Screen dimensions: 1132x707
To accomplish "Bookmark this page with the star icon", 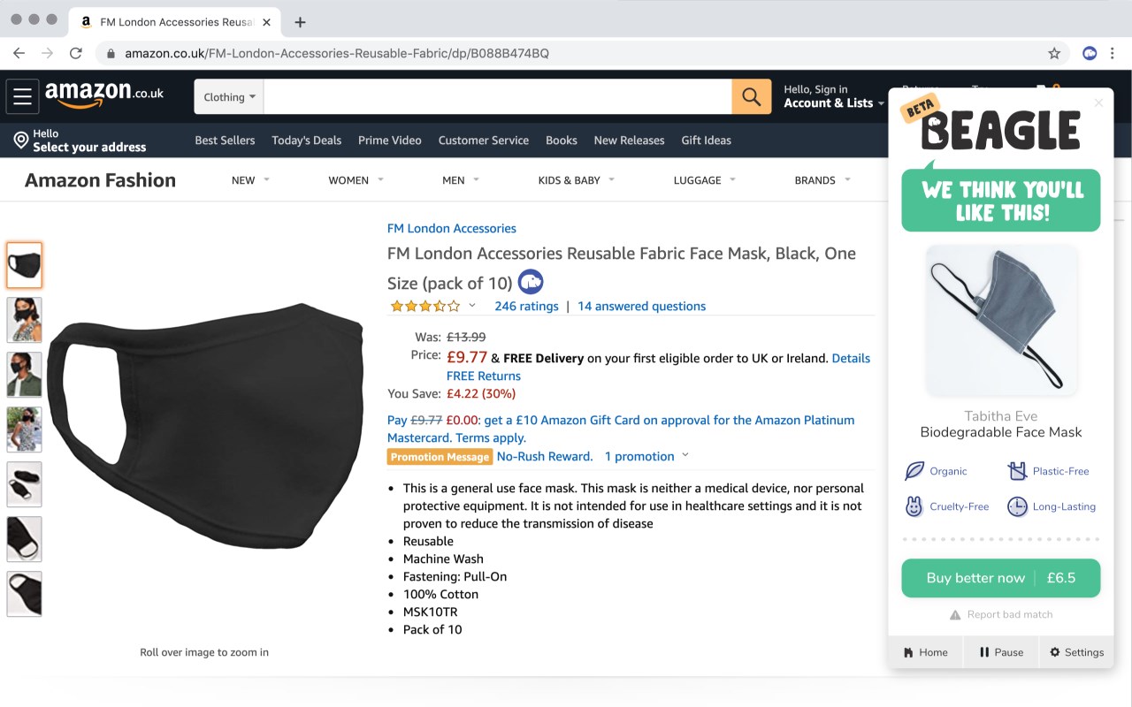I will pyautogui.click(x=1054, y=53).
